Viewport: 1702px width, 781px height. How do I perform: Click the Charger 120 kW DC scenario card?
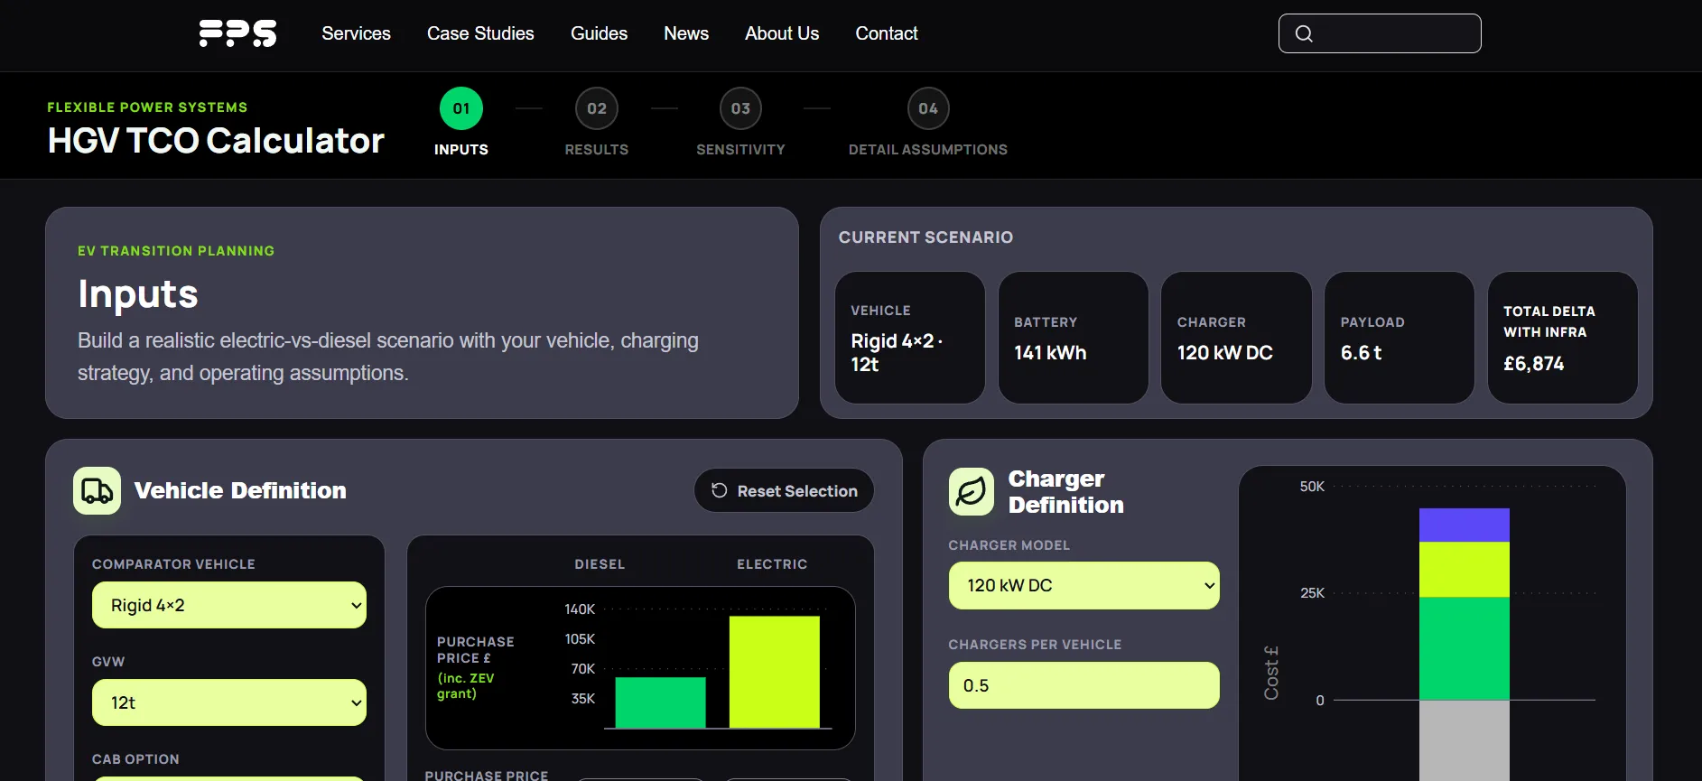click(1236, 338)
